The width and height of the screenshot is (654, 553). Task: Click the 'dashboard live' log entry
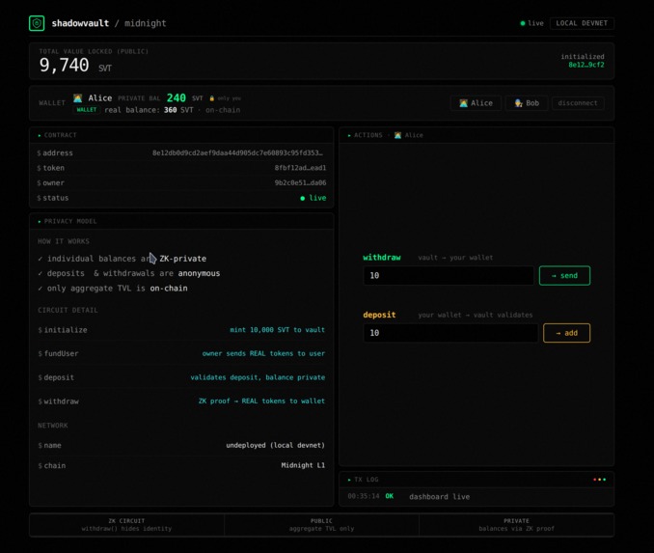[x=439, y=497]
